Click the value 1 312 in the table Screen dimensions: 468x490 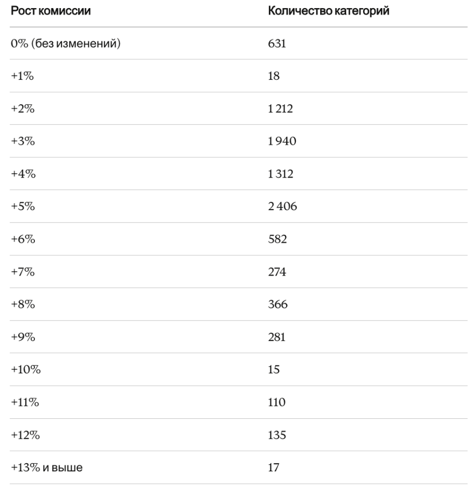pos(281,174)
